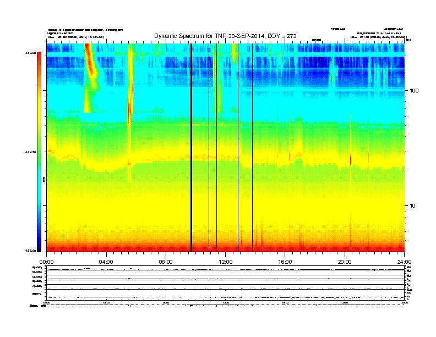Select the 08:00 time tick label
The image size is (436, 337).
pyautogui.click(x=166, y=262)
